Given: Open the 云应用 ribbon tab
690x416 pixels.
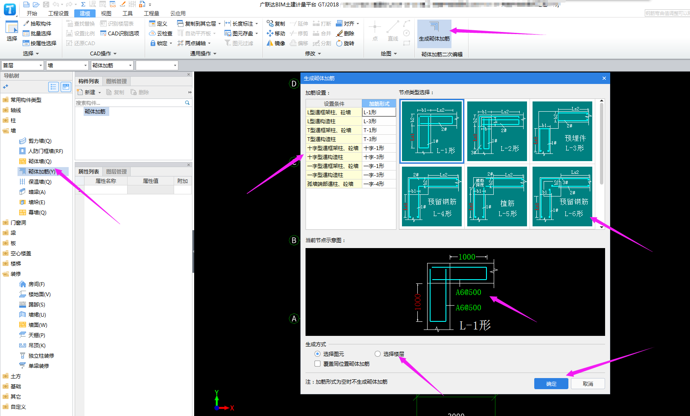Looking at the screenshot, I should point(178,14).
